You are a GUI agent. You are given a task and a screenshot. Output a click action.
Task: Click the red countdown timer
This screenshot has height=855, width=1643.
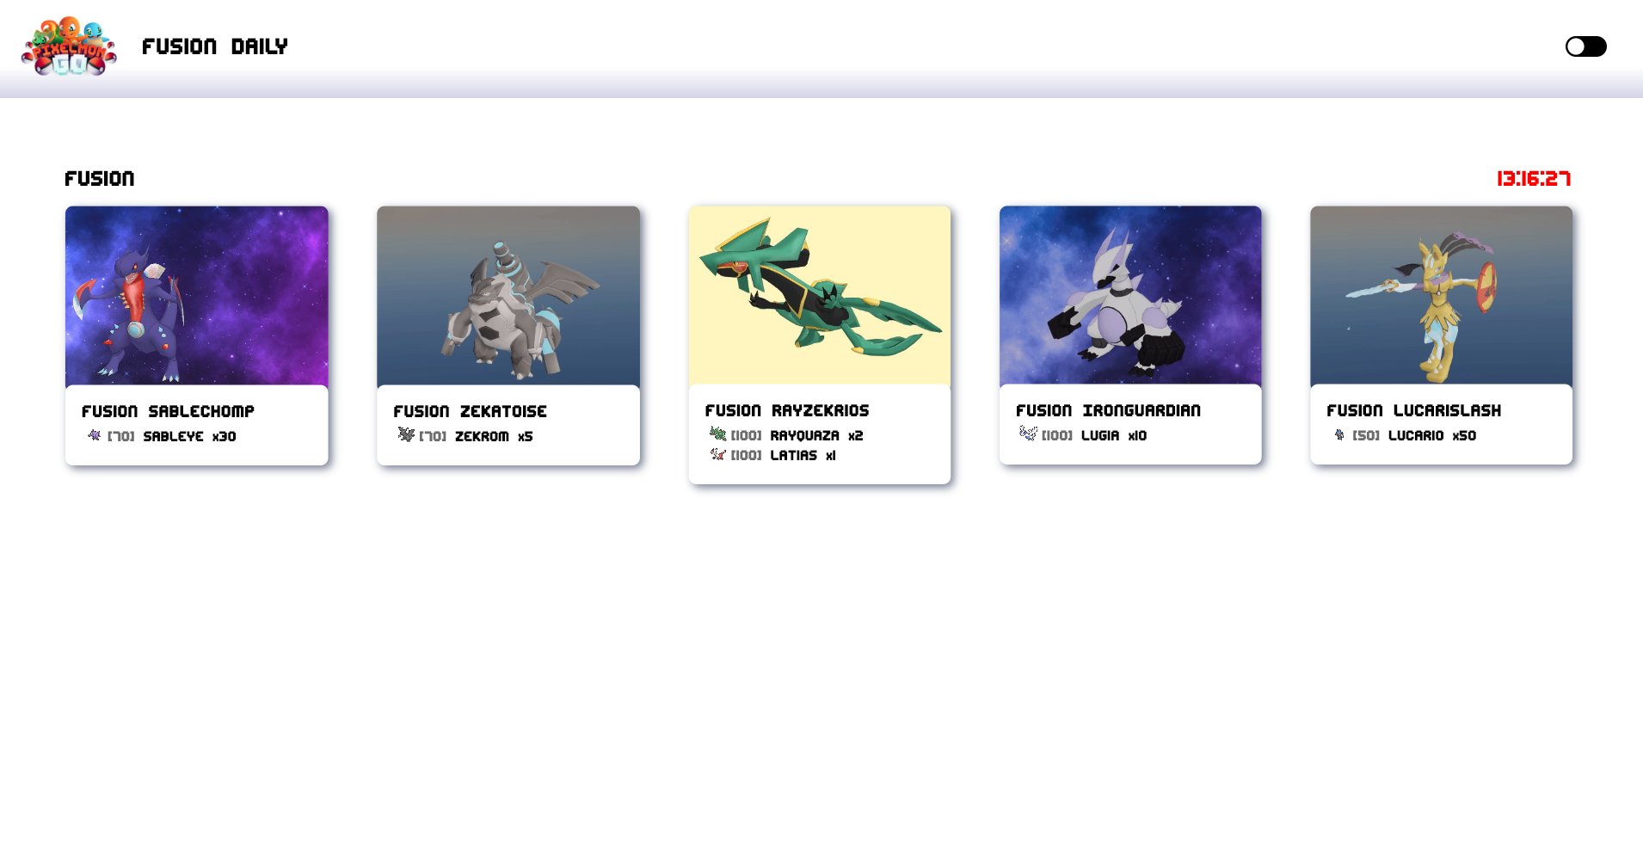pyautogui.click(x=1534, y=179)
